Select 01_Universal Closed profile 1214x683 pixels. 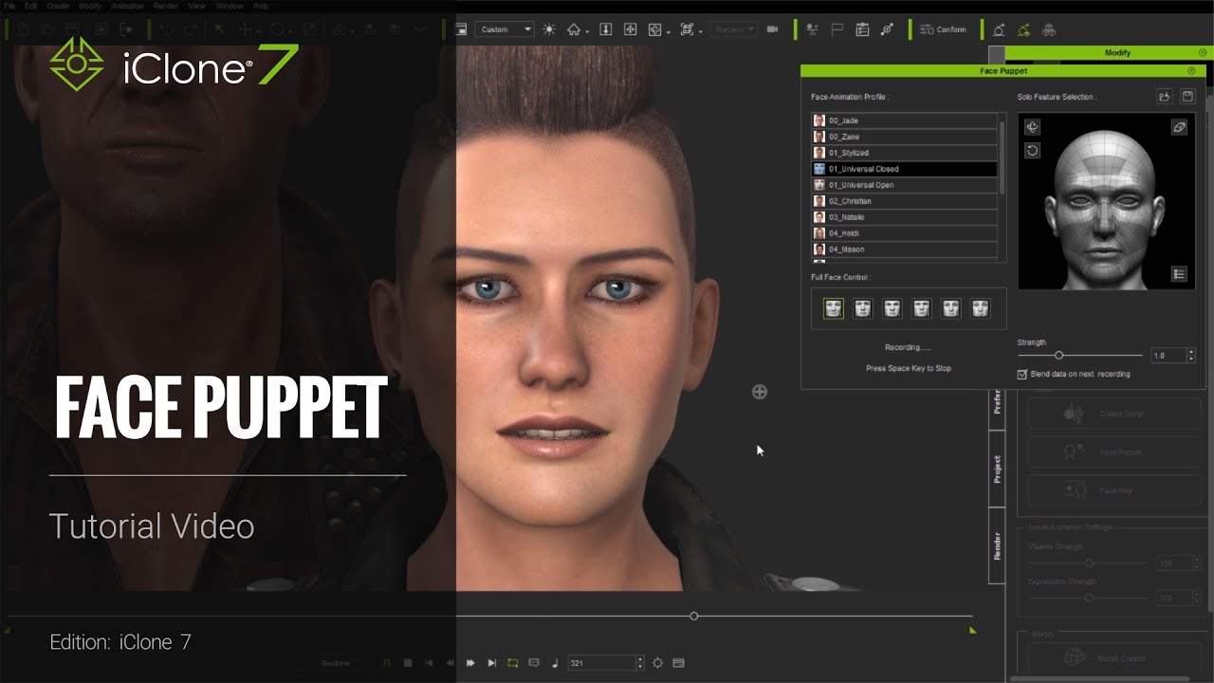[x=905, y=169]
